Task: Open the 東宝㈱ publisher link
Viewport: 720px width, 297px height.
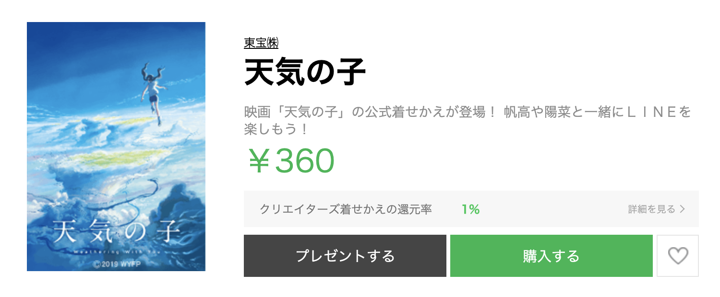Action: [x=261, y=43]
